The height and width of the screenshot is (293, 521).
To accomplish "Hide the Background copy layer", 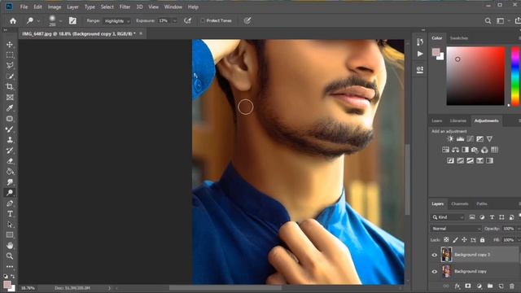I will coord(434,272).
